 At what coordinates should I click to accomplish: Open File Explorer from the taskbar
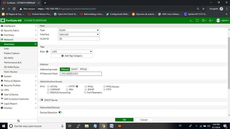tap(87, 126)
